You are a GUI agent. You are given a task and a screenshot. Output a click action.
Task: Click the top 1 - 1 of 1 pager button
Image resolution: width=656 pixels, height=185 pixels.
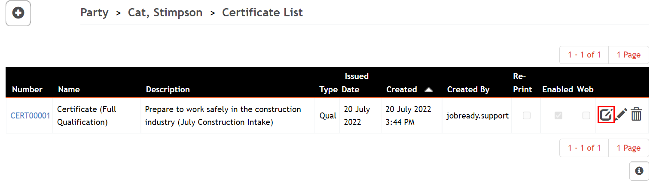coord(584,55)
